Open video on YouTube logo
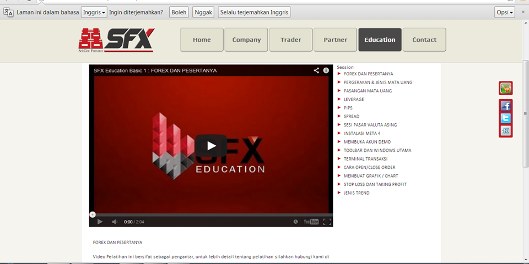The height and width of the screenshot is (264, 529). (311, 222)
